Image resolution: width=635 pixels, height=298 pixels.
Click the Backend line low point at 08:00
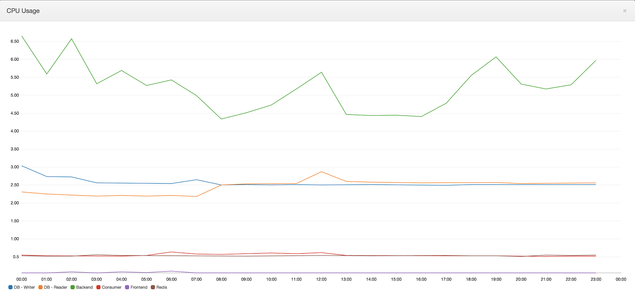click(221, 119)
